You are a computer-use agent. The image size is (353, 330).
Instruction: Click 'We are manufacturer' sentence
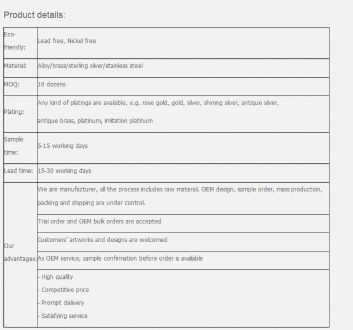point(180,189)
